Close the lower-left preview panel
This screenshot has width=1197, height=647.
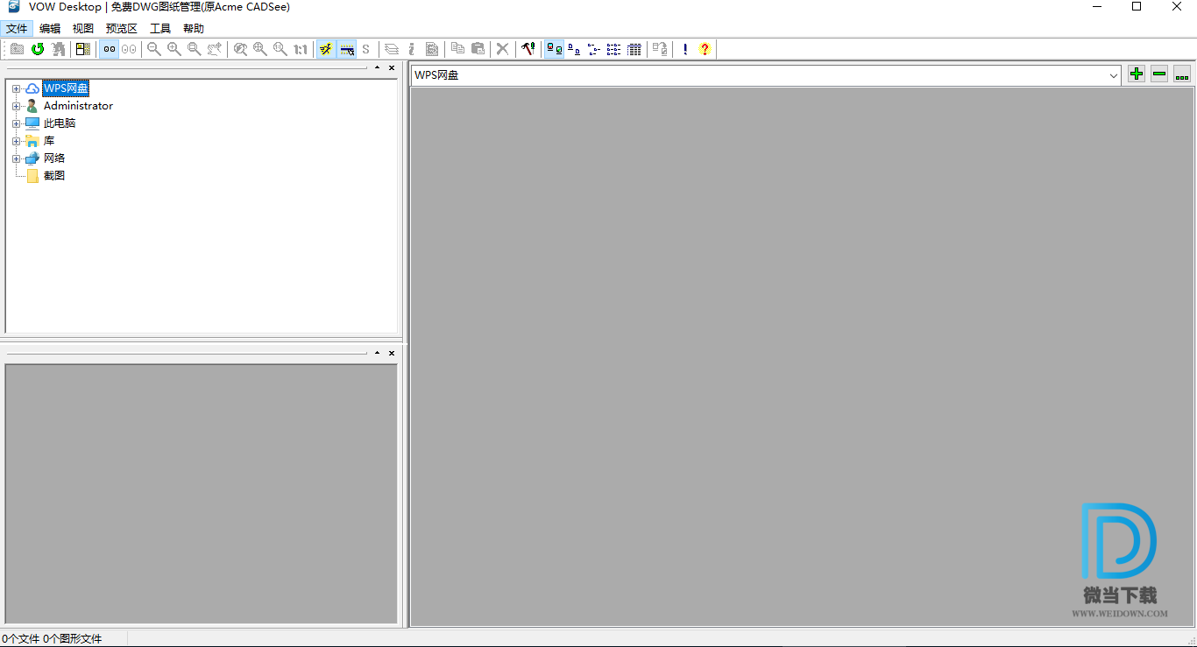click(392, 353)
